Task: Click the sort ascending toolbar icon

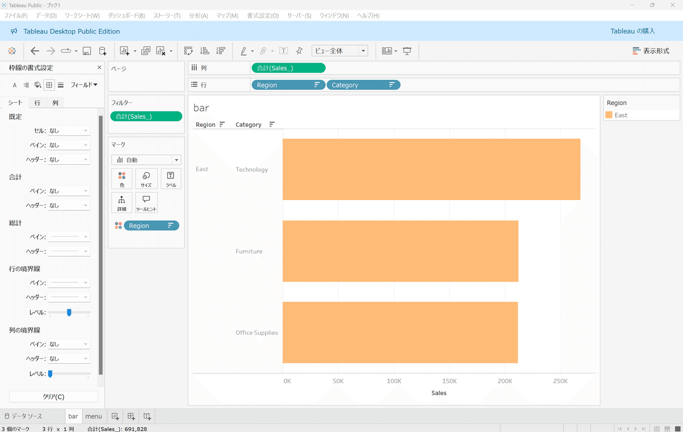Action: point(205,51)
